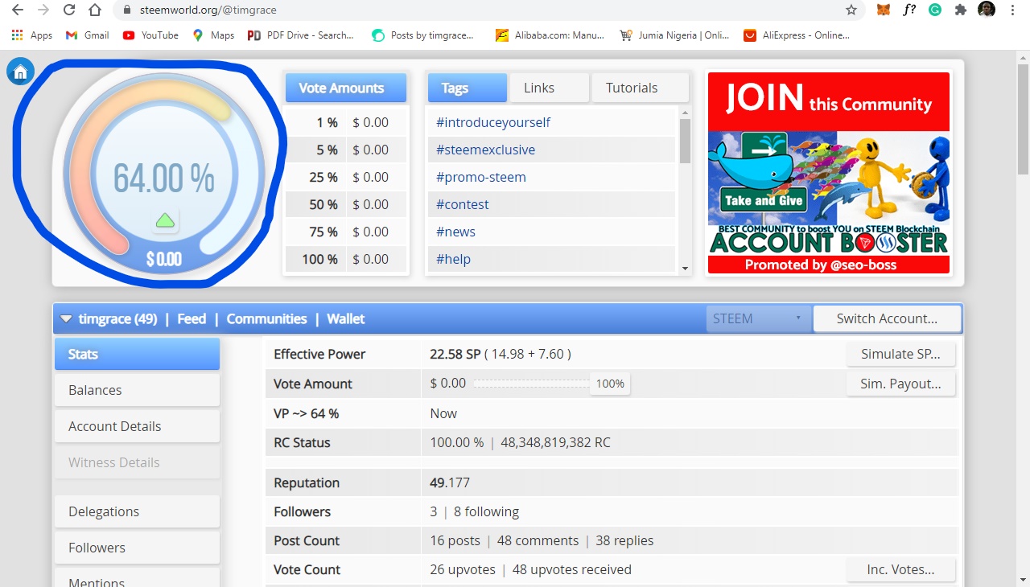Screen dimensions: 1030x587
Task: Reload the page with the refresh icon
Action: (68, 10)
